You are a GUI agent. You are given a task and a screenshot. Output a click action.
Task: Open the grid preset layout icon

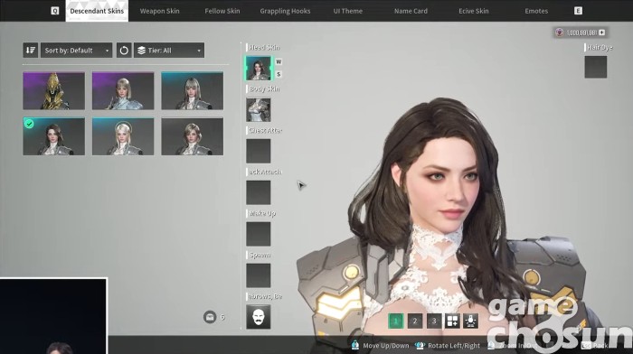point(452,321)
